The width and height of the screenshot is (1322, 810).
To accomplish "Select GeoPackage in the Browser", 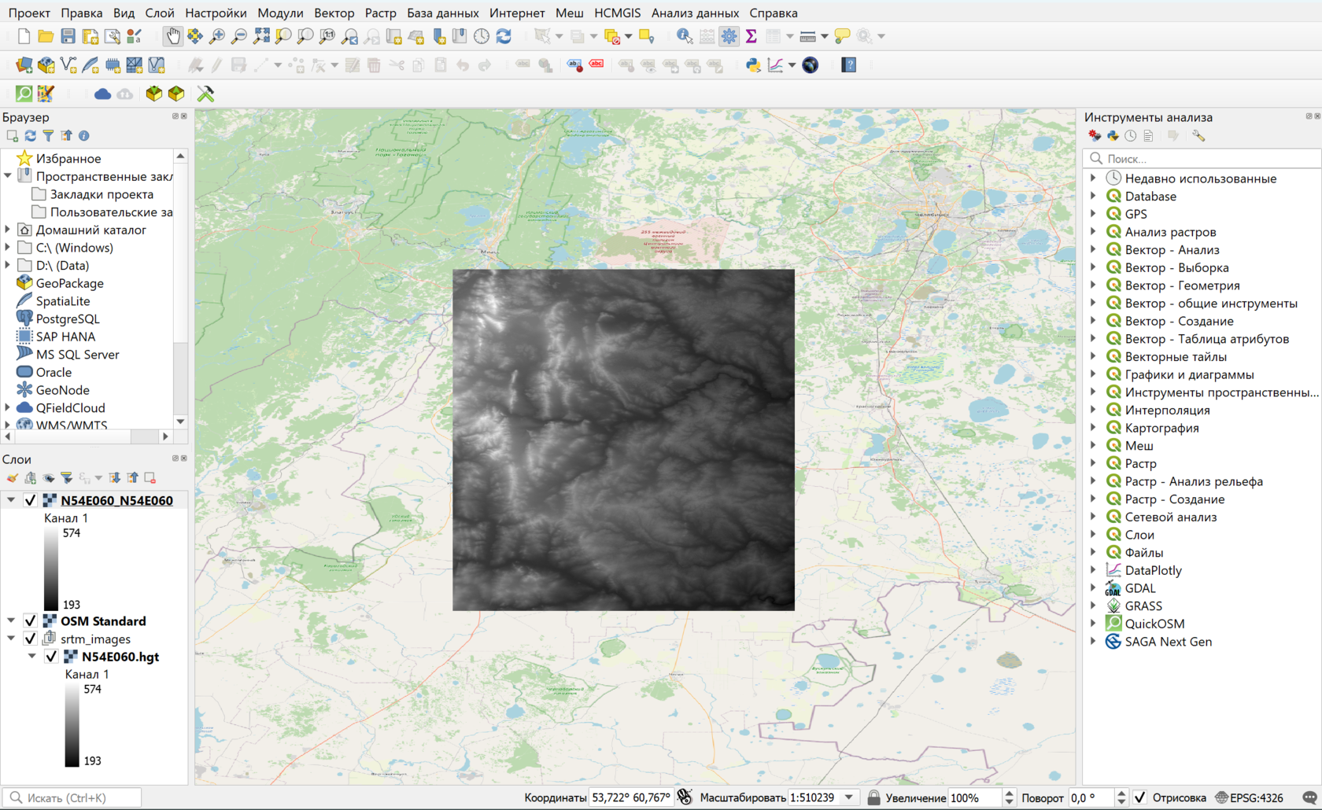I will click(x=69, y=283).
